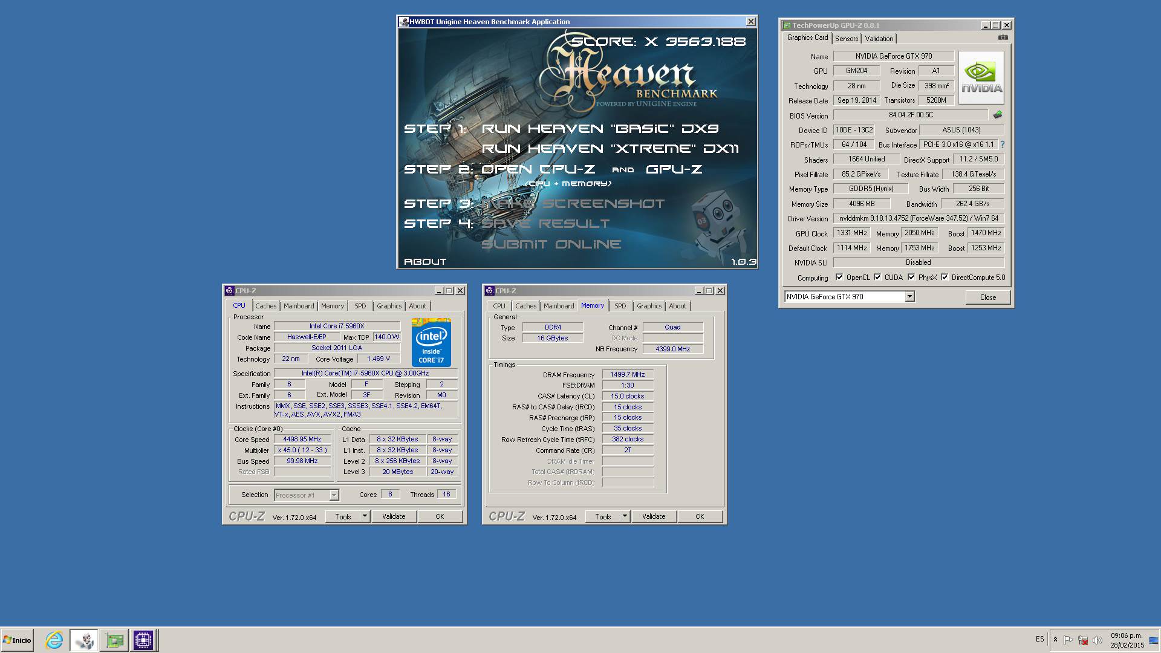1161x653 pixels.
Task: Open About in the Heaven benchmark app
Action: (x=425, y=262)
